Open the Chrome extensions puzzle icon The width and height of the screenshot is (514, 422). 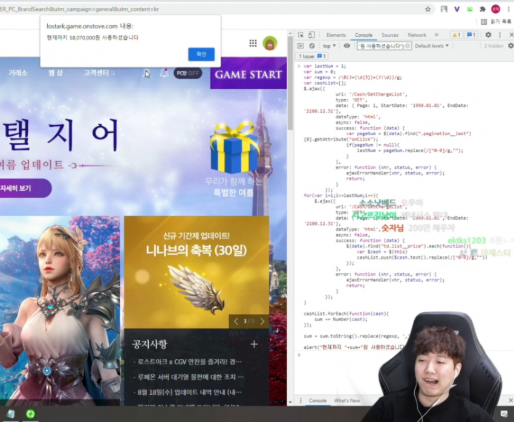click(x=482, y=9)
